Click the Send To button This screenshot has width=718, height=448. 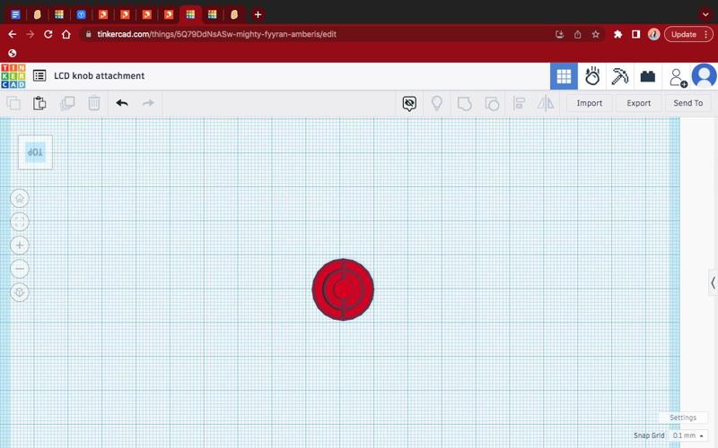(687, 103)
